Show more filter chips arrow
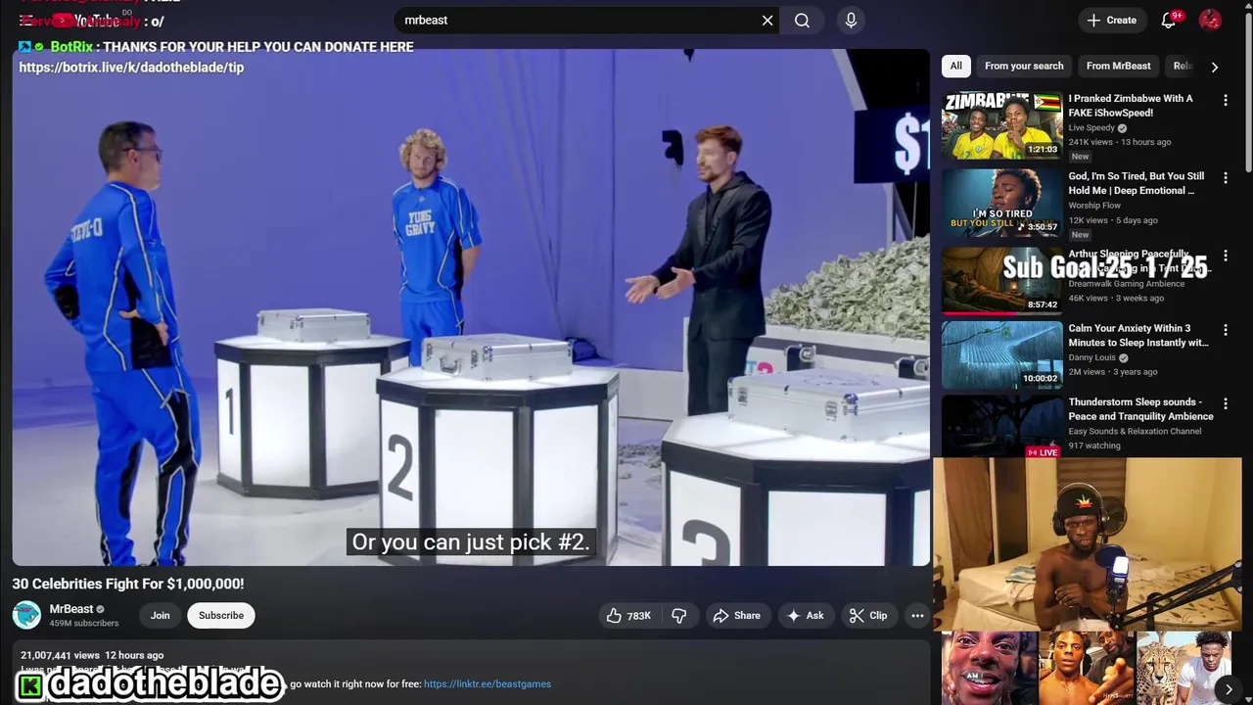The height and width of the screenshot is (705, 1253). 1215,67
